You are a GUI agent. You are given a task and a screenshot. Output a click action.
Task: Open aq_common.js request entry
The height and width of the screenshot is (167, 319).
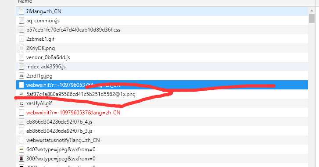coord(162,21)
